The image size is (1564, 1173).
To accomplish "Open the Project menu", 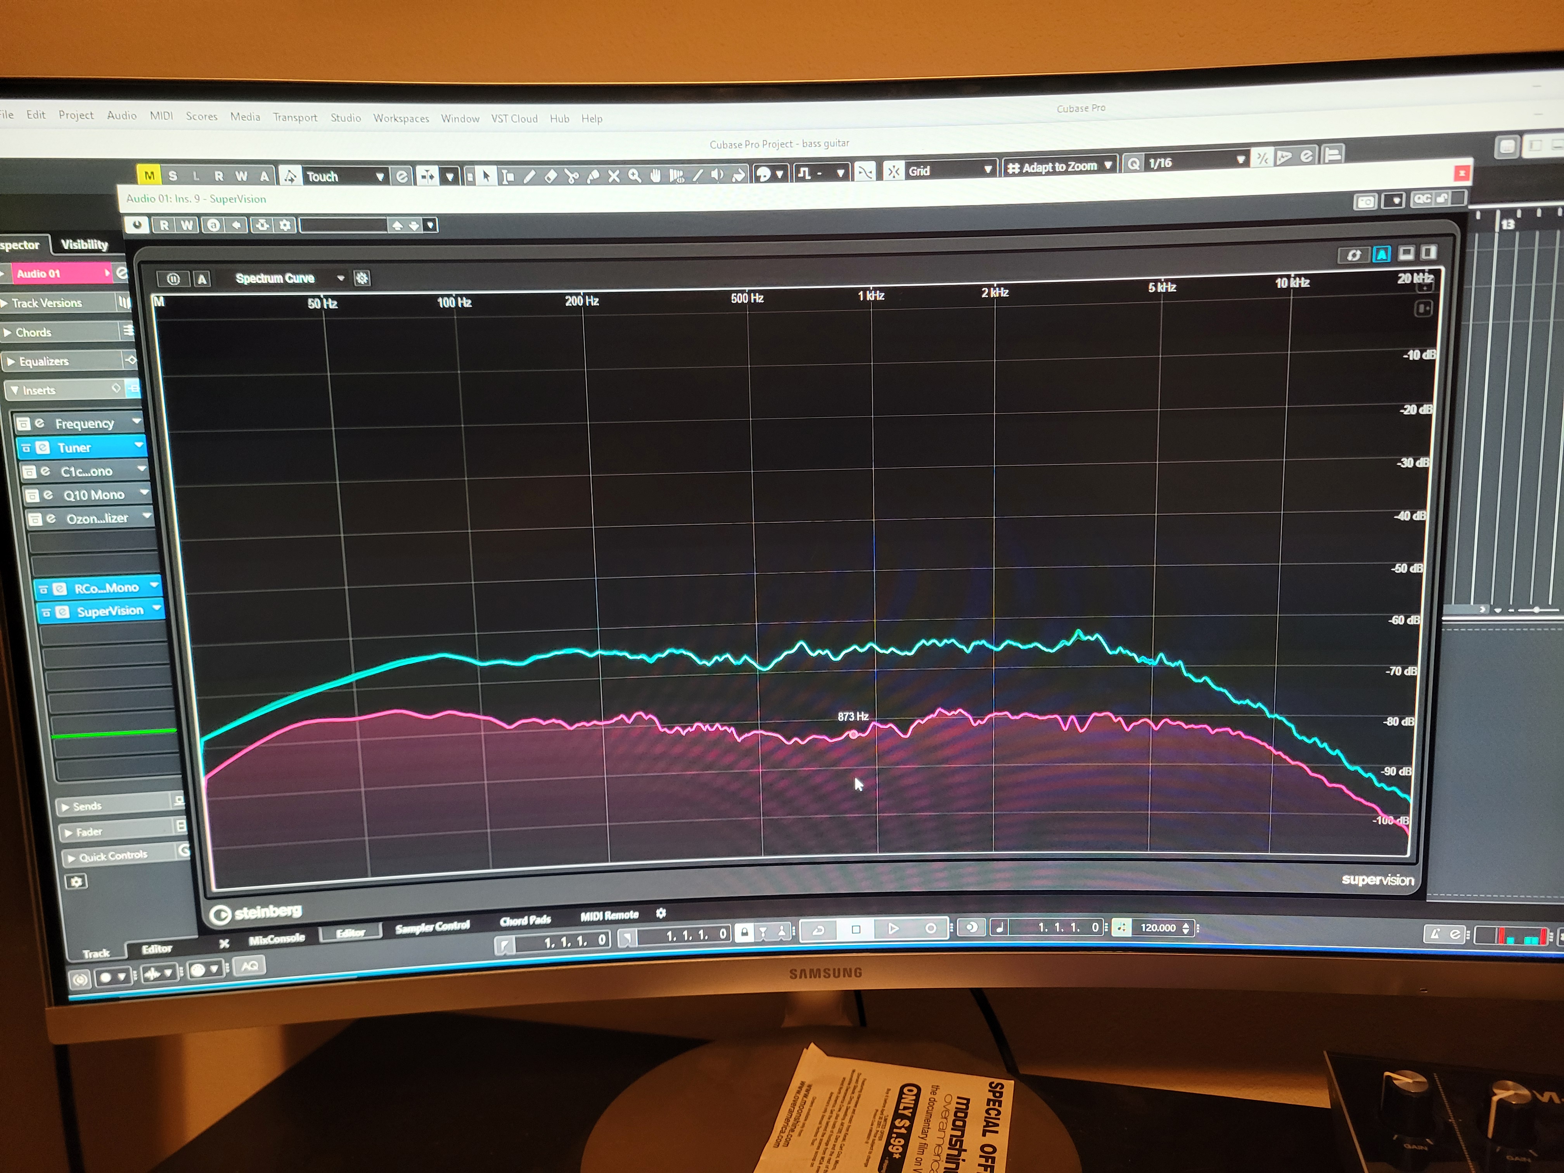I will click(76, 114).
